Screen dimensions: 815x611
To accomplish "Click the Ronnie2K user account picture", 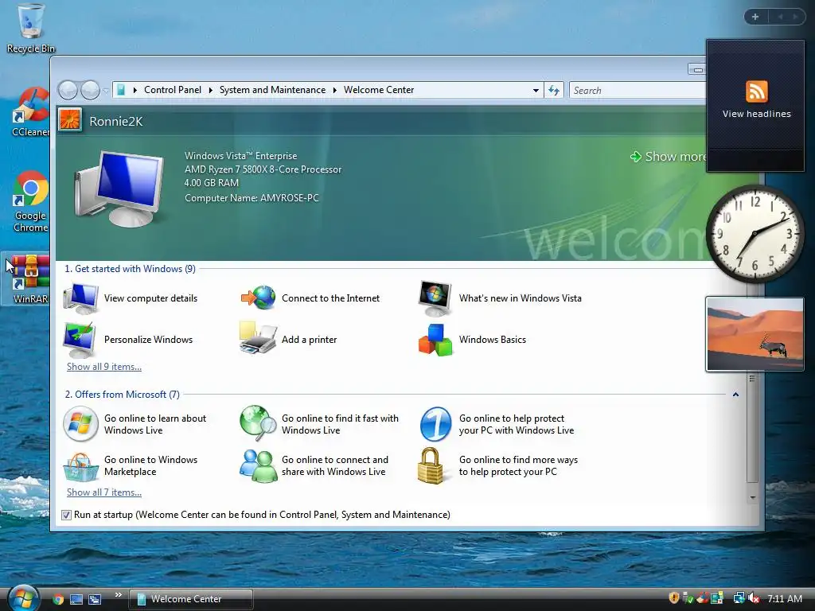I will point(70,120).
